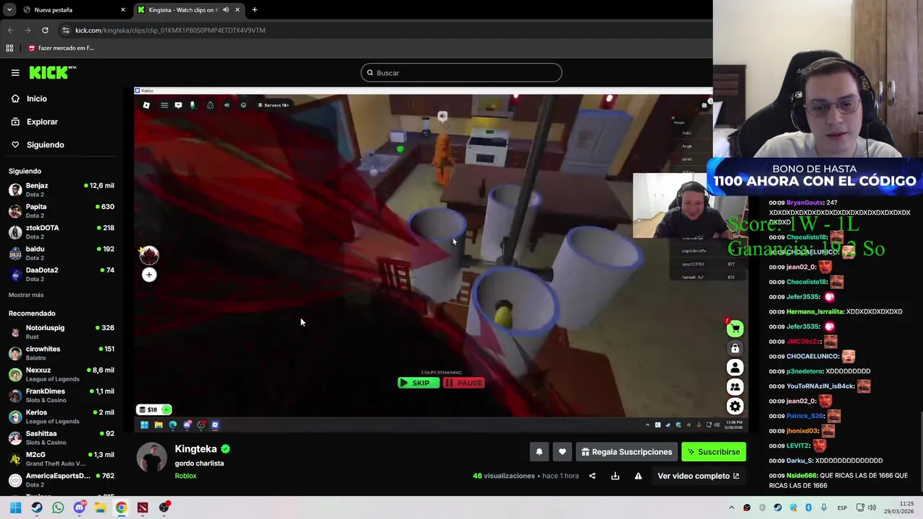Image resolution: width=923 pixels, height=519 pixels.
Task: Open the Roblox category link
Action: coord(185,476)
